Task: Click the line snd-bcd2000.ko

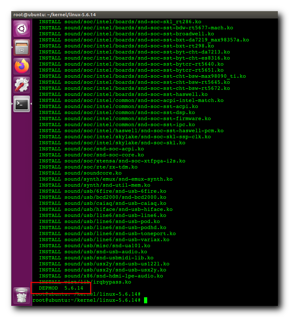Action: point(103,198)
